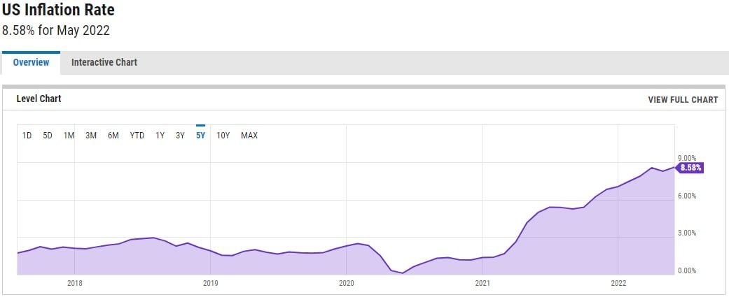Select the 1D time range
This screenshot has height=304, width=729.
pyautogui.click(x=27, y=136)
